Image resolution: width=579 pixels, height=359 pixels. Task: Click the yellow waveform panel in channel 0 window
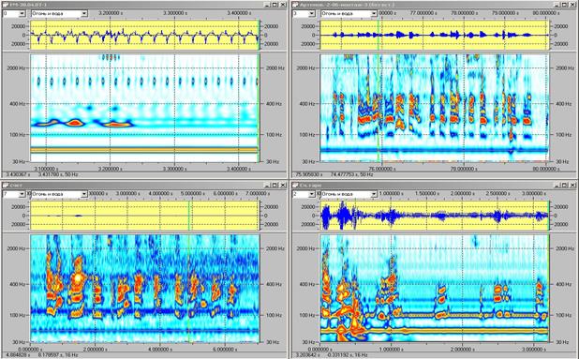(x=144, y=35)
